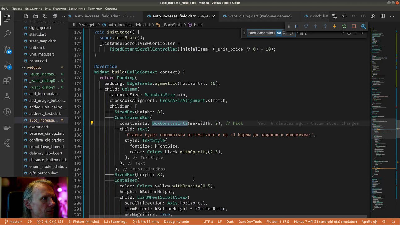Click Debug my code in status bar
The height and width of the screenshot is (225, 400).
(177, 222)
